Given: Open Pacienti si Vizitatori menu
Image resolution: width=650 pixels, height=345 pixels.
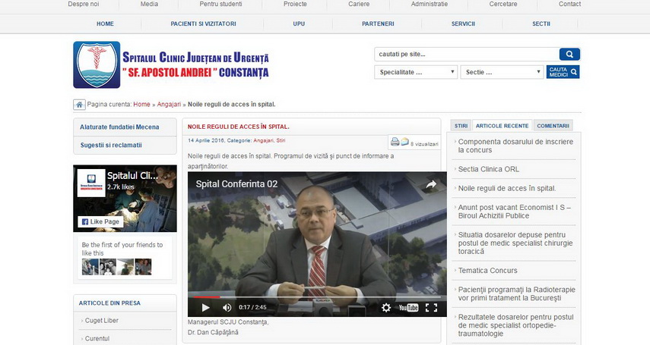Looking at the screenshot, I should pos(203,24).
